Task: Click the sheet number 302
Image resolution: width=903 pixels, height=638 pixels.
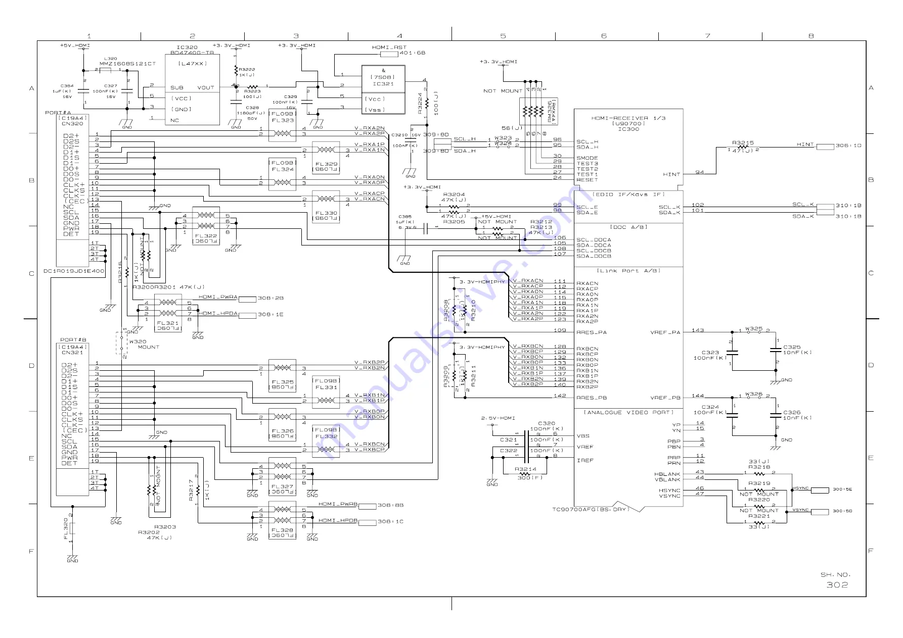Action: (x=837, y=584)
